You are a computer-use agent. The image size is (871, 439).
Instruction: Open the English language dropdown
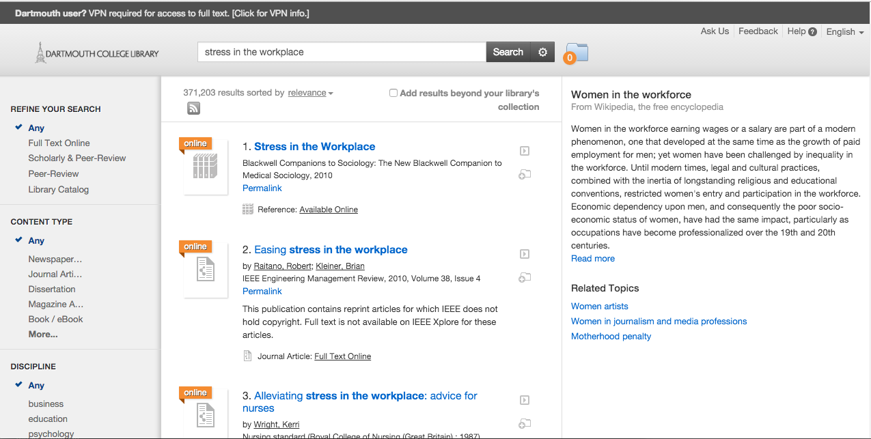coord(844,31)
